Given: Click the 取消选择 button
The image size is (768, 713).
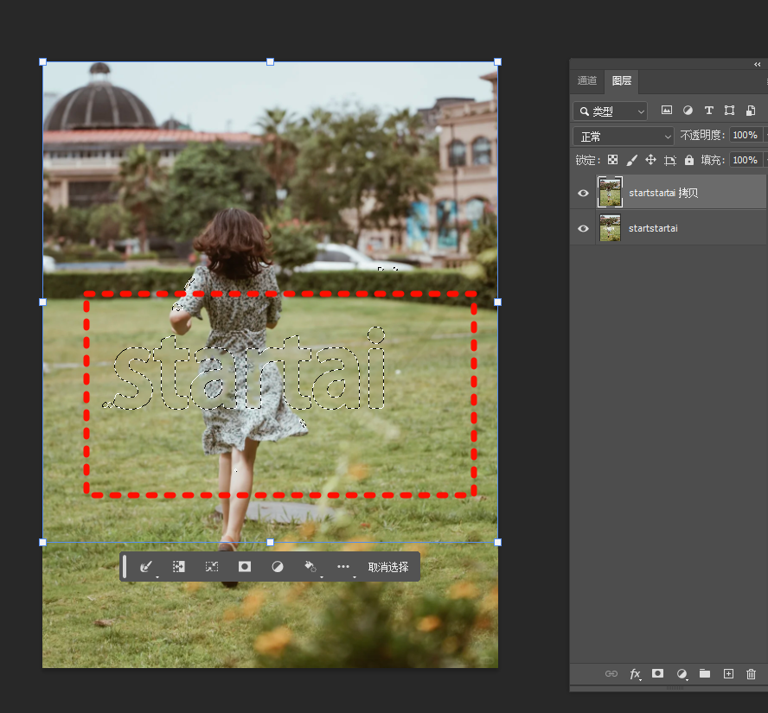Looking at the screenshot, I should [x=388, y=567].
